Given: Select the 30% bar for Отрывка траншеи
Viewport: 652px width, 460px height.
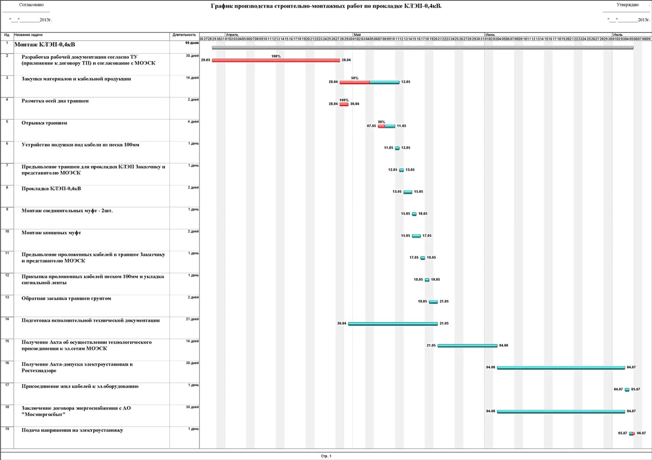Looking at the screenshot, I should pos(386,126).
